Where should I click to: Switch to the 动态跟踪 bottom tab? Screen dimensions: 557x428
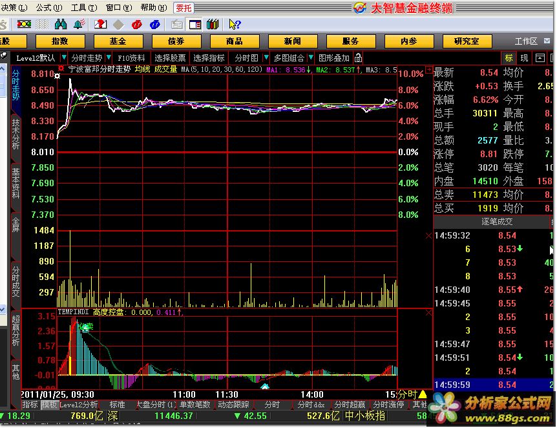233,405
